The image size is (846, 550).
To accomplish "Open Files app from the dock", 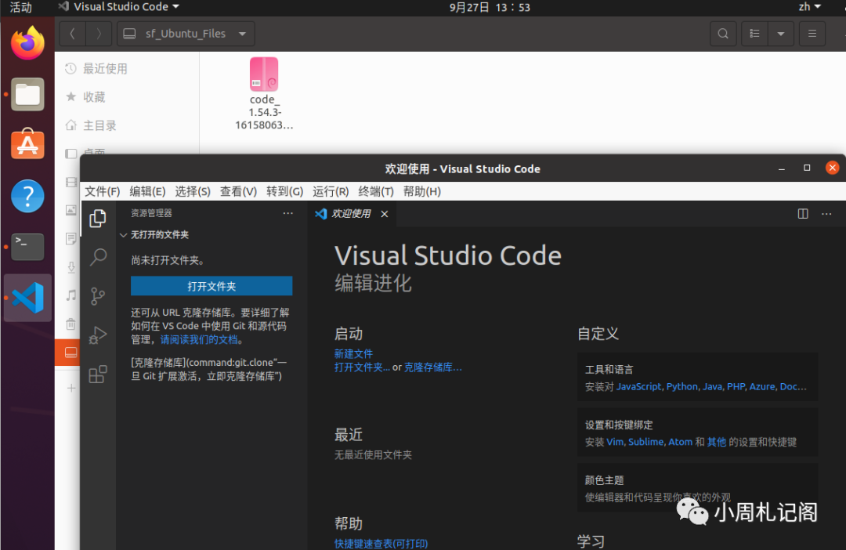I will pyautogui.click(x=27, y=95).
